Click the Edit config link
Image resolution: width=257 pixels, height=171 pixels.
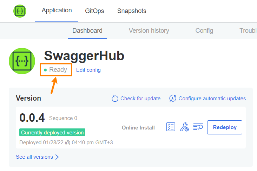point(88,70)
